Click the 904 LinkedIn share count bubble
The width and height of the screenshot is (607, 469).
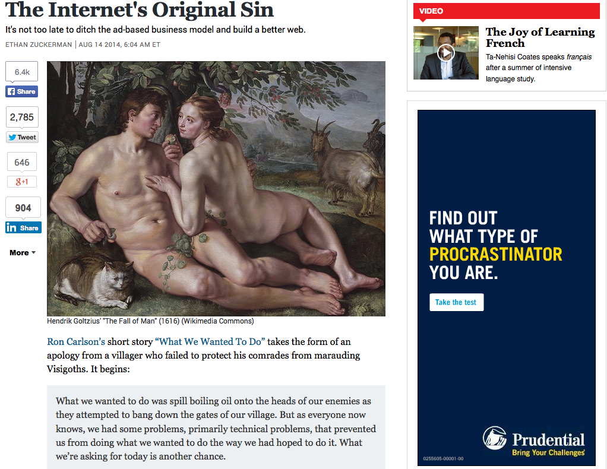click(23, 208)
